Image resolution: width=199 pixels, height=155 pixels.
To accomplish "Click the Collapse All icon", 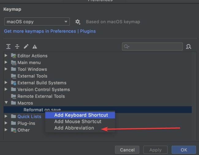I will click(x=17, y=47).
